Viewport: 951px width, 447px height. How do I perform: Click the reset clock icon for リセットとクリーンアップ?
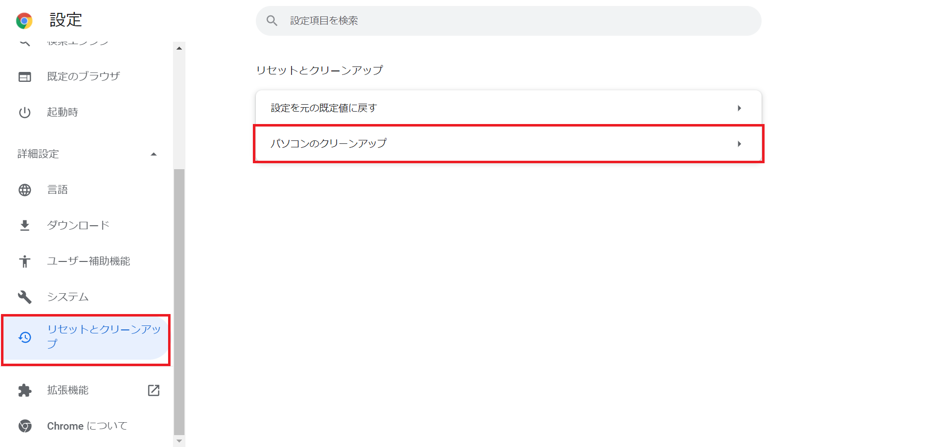(25, 337)
